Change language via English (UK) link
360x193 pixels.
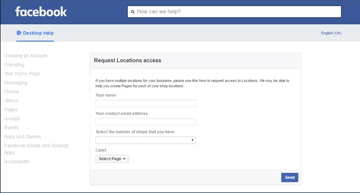pos(331,33)
